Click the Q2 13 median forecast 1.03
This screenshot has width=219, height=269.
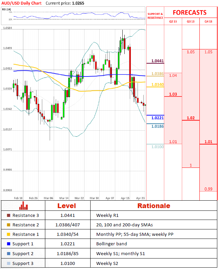[x=173, y=94]
